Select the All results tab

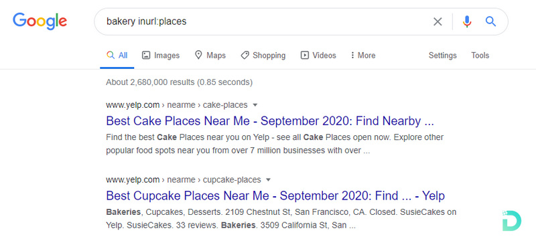coord(117,56)
